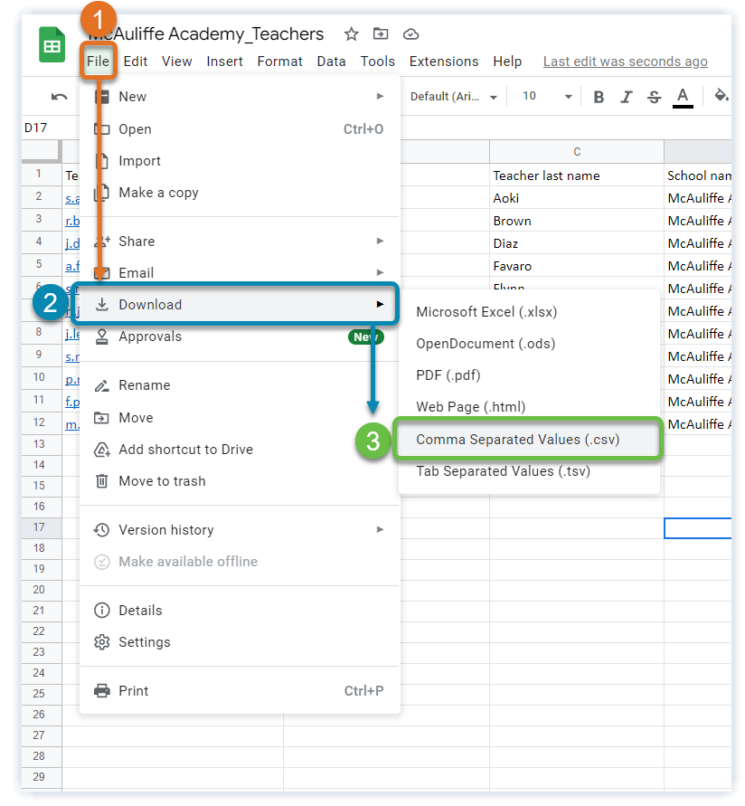
Task: Open the File menu
Action: click(98, 62)
